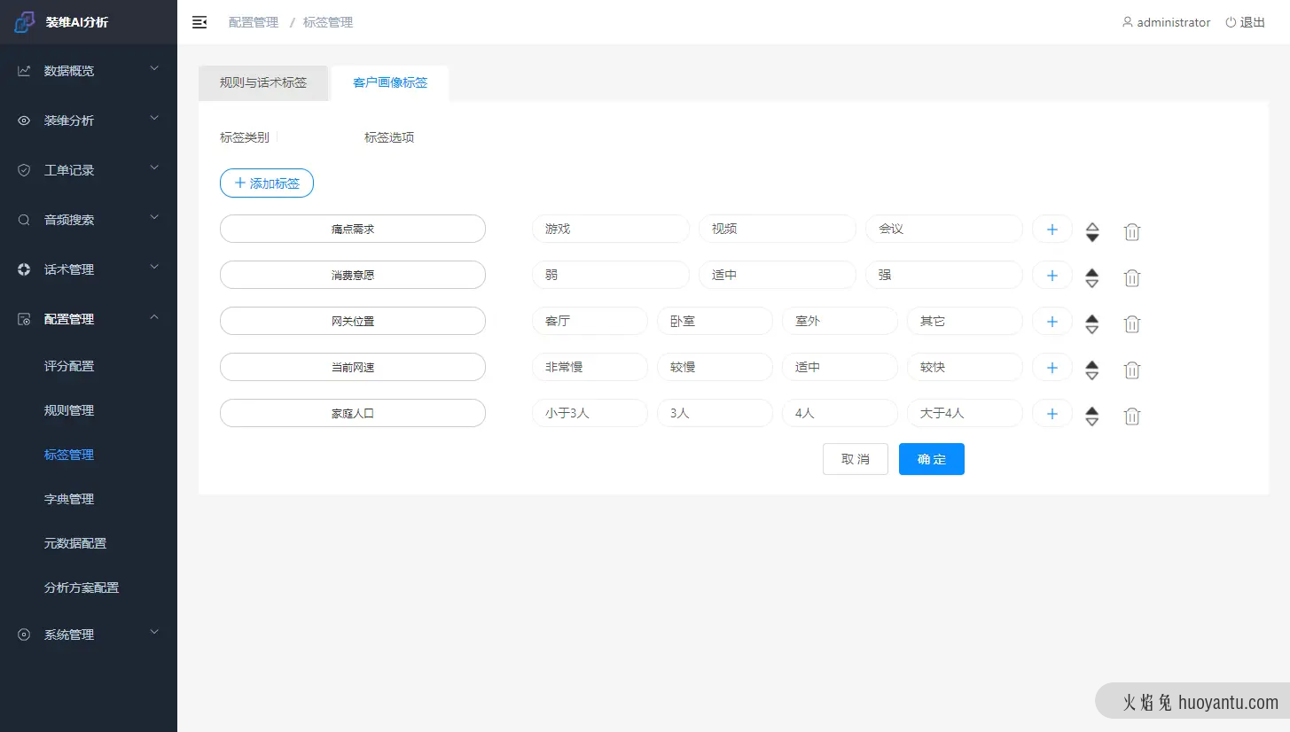
Task: Edit the 会议 option field
Action: pos(944,229)
